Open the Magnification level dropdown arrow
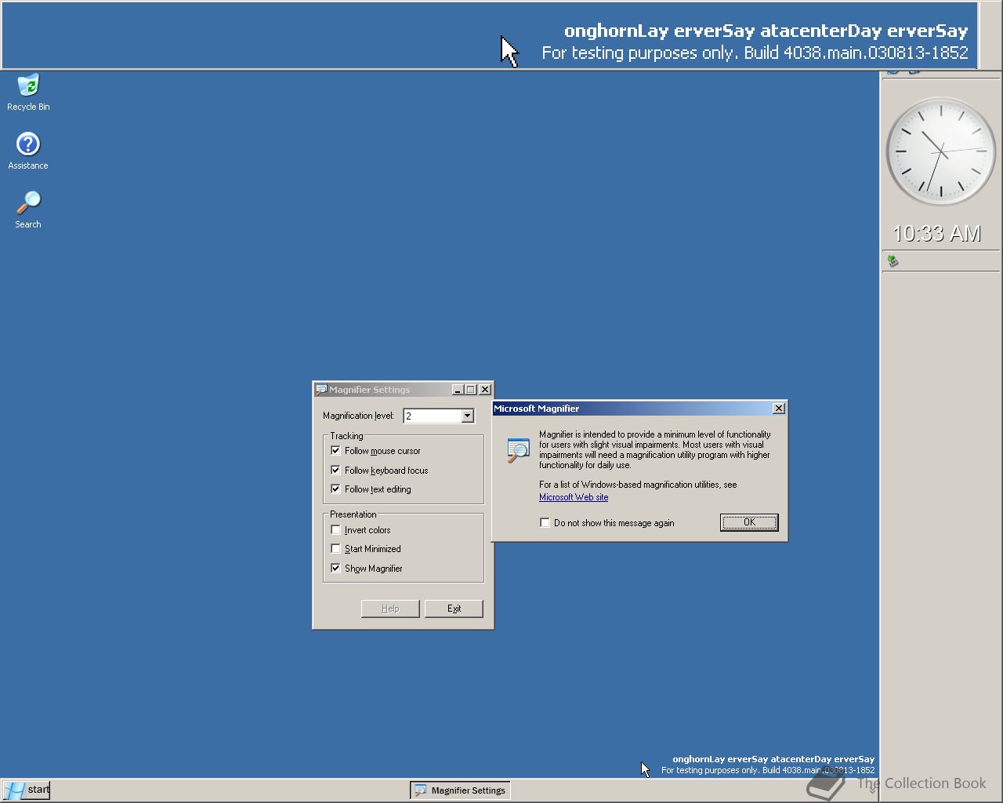This screenshot has width=1003, height=803. click(468, 416)
